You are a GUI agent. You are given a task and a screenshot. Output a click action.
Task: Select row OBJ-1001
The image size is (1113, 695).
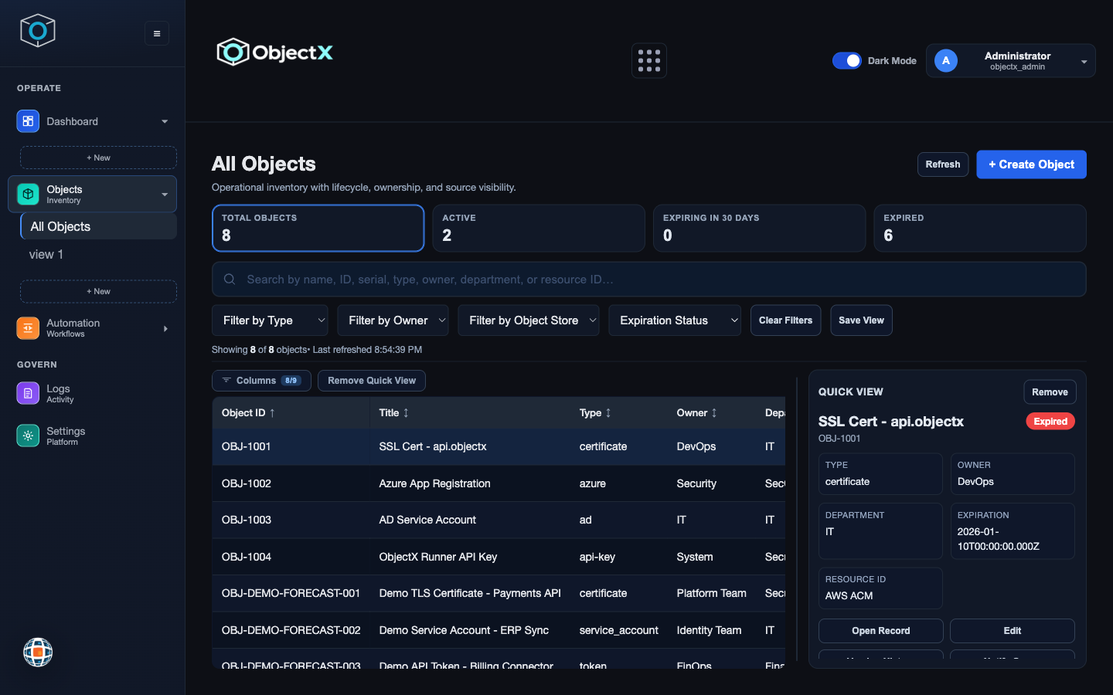pos(499,446)
